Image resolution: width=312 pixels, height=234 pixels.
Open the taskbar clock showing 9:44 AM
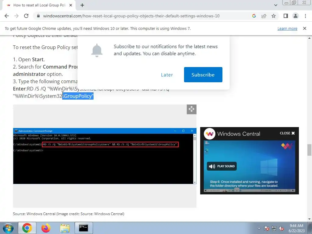tap(296, 228)
